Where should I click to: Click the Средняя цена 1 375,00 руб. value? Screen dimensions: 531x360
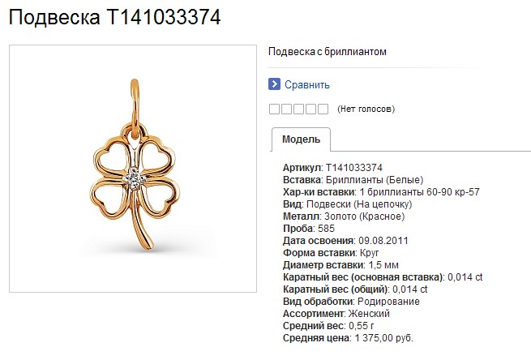pos(384,338)
